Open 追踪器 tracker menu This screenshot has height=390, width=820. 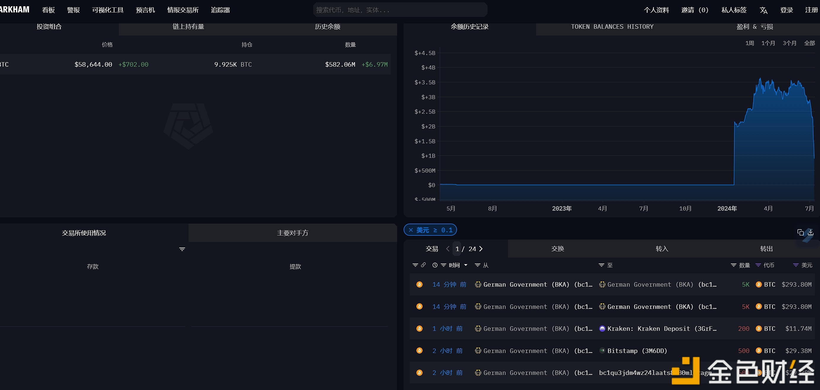[220, 10]
